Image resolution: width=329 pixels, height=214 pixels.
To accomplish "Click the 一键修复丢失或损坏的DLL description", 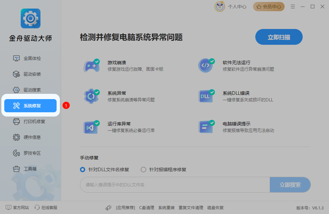I will pyautogui.click(x=248, y=100).
